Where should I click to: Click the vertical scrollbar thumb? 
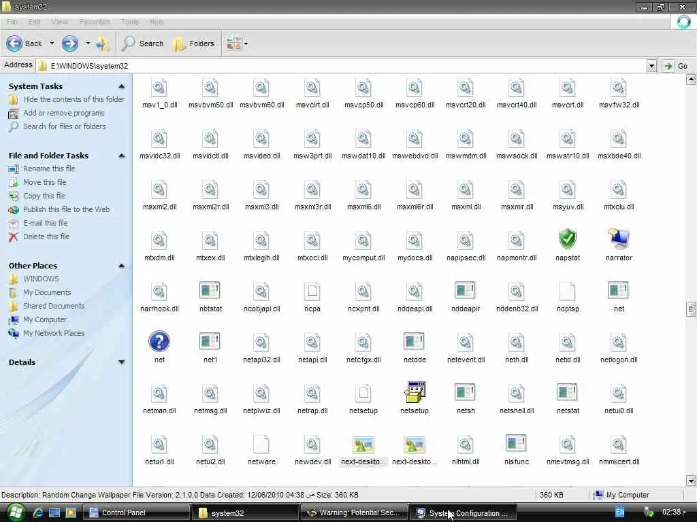click(691, 309)
